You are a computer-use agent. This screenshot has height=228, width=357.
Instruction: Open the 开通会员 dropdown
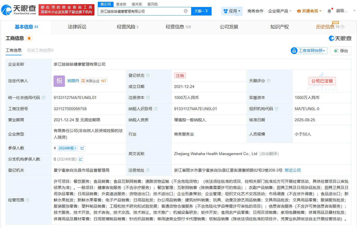(309, 11)
